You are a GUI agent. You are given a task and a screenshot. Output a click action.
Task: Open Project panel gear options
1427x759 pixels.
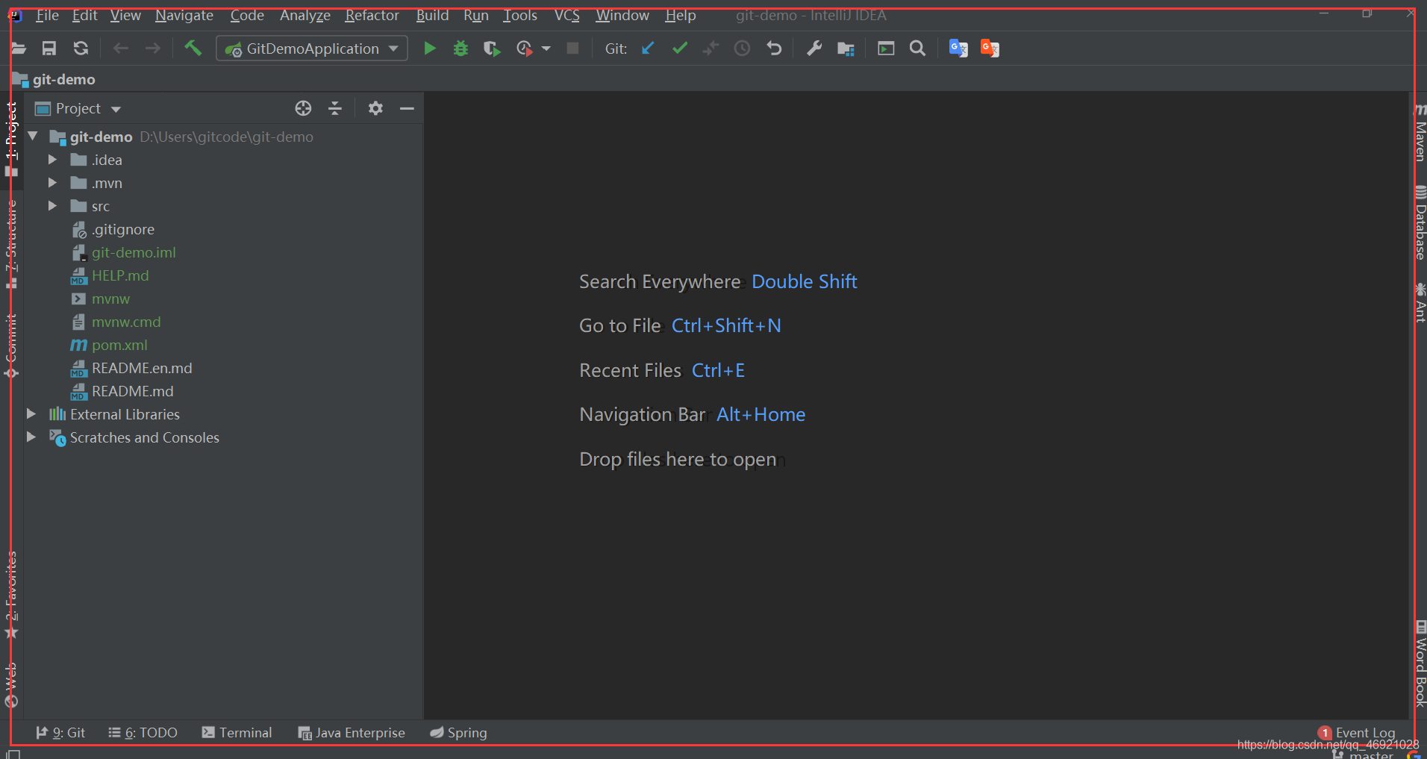(375, 108)
